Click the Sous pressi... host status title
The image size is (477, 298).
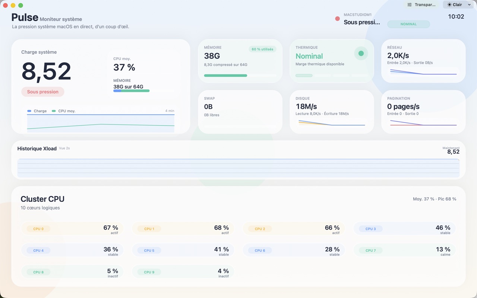362,22
